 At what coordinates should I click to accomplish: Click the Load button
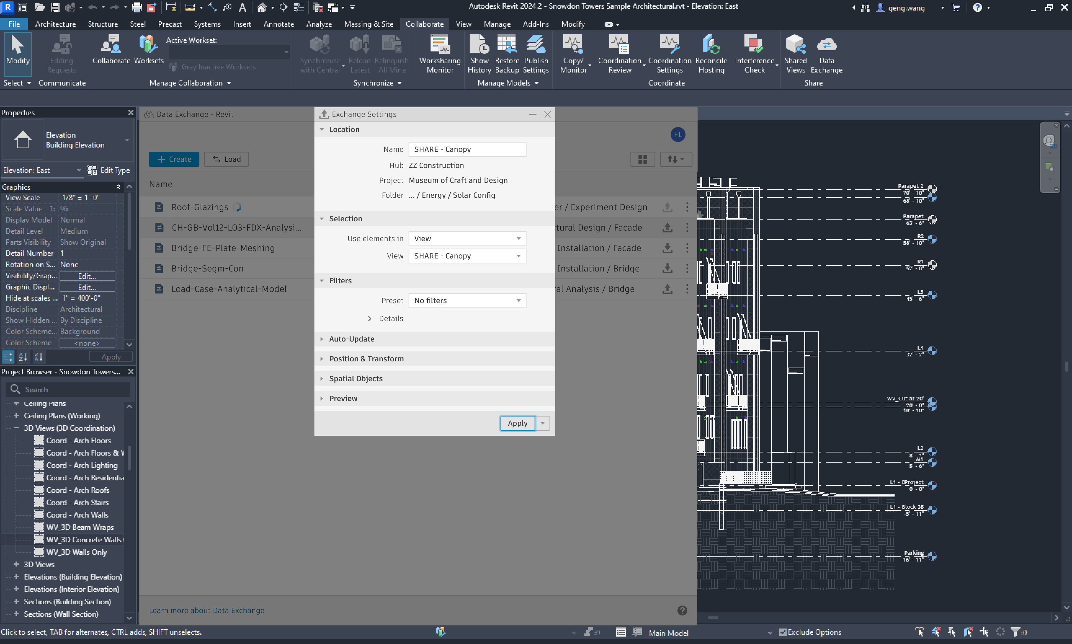[x=226, y=159]
